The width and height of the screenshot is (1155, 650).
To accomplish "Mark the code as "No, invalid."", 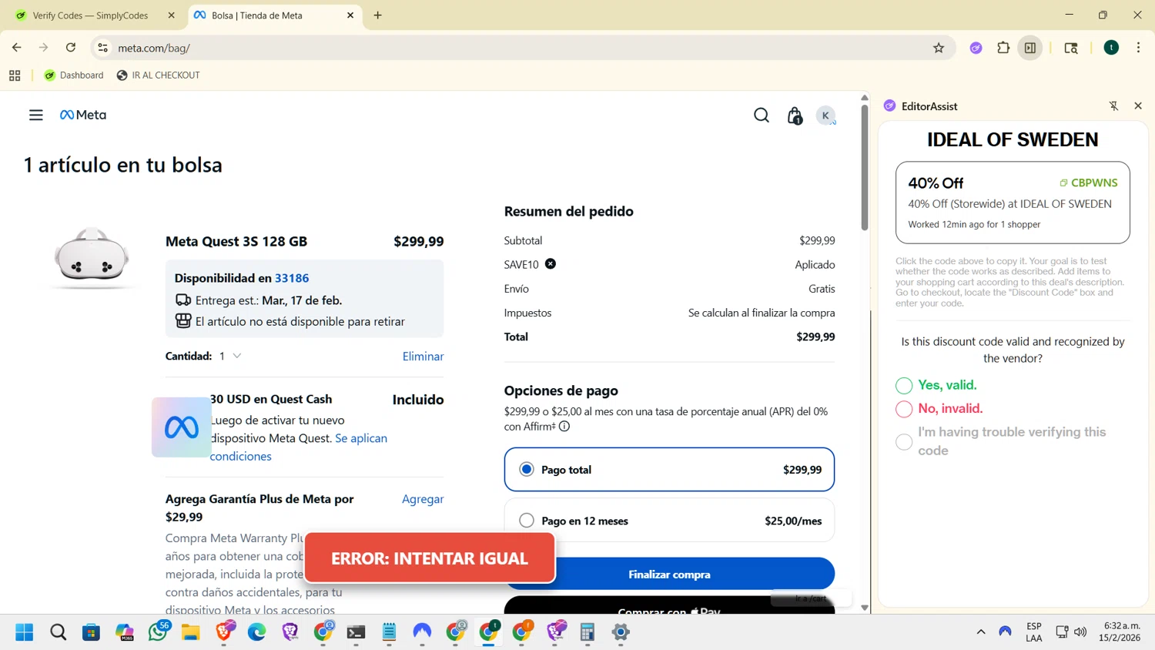I will 904,409.
